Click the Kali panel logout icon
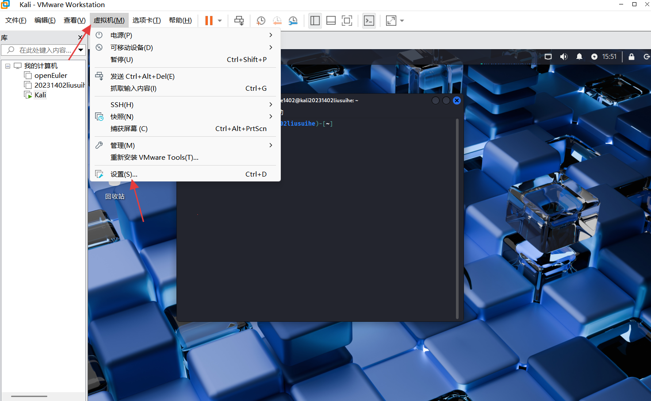The height and width of the screenshot is (401, 651). pyautogui.click(x=647, y=57)
